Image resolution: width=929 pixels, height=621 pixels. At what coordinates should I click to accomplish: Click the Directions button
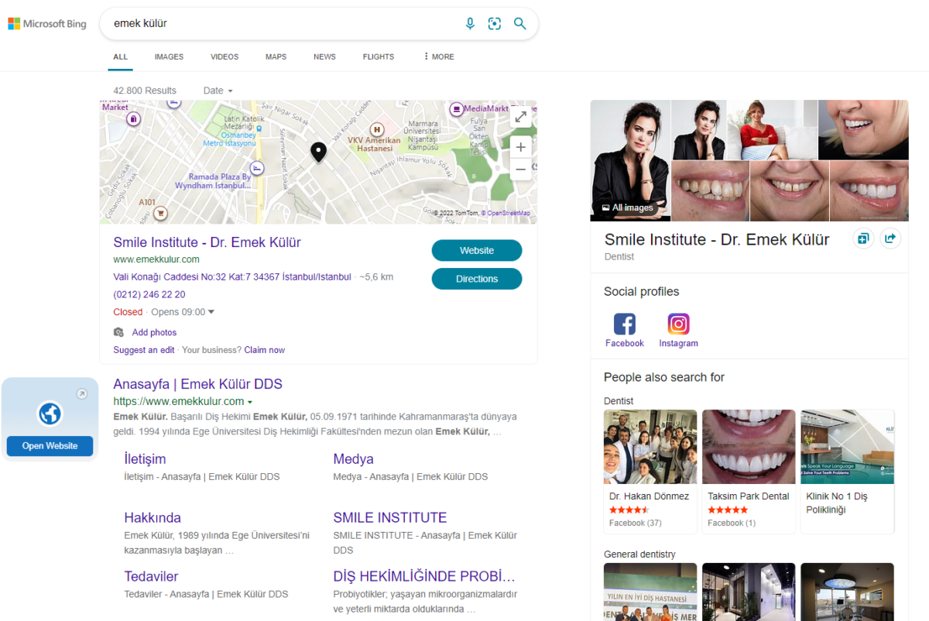coord(477,279)
